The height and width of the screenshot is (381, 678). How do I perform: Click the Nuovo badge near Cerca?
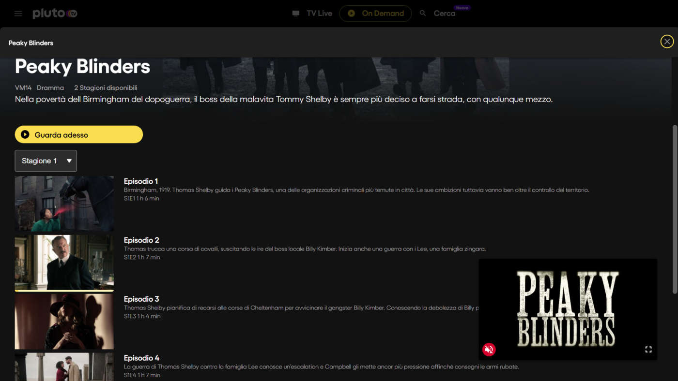[x=462, y=7]
